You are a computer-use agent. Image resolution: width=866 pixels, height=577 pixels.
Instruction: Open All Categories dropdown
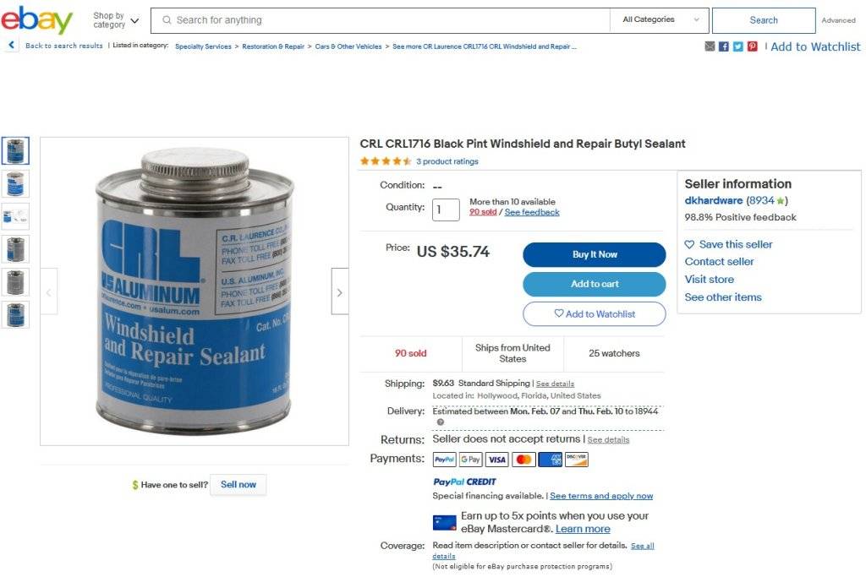(660, 20)
